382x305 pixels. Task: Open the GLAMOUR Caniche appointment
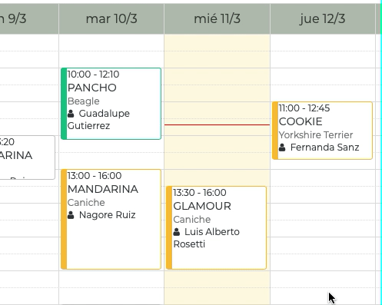pos(216,227)
